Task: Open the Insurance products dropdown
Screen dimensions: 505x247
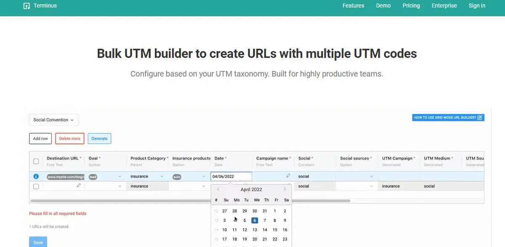Action: 204,176
